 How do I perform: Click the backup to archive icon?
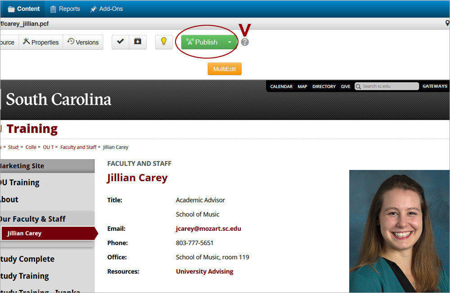(138, 42)
